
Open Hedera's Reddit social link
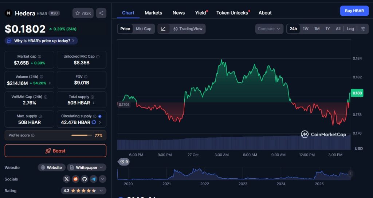[x=75, y=179]
